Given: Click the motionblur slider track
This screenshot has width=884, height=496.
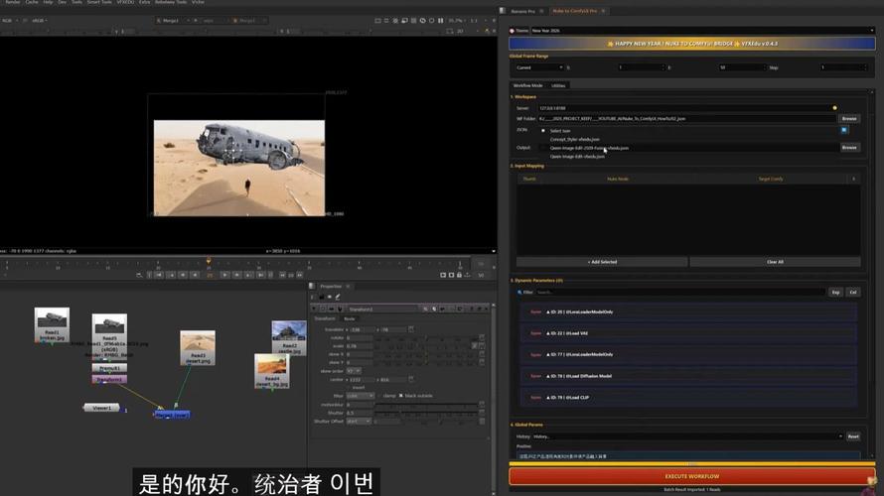Looking at the screenshot, I should (x=426, y=405).
